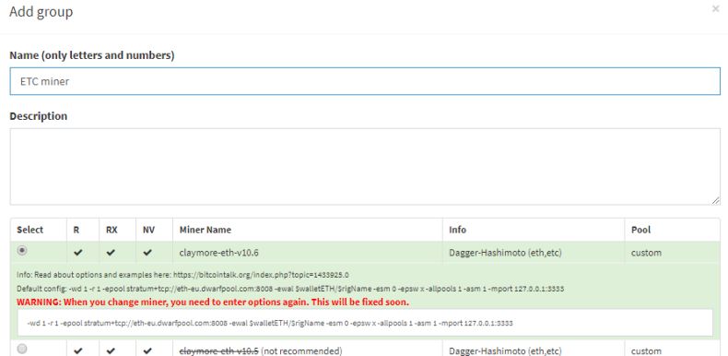Click the Info column header

[457, 230]
